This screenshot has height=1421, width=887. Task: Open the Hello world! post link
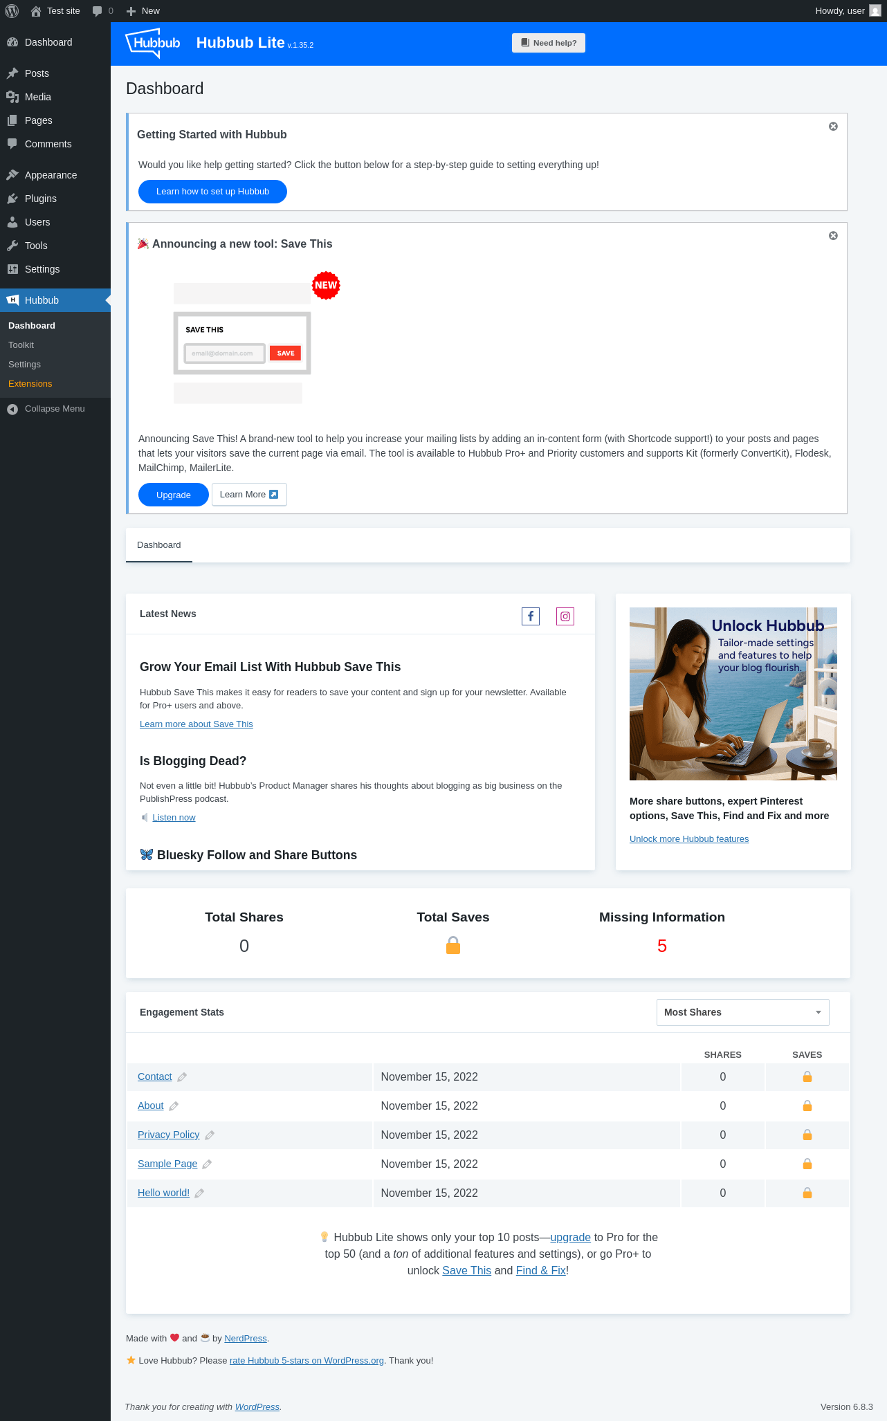point(163,1193)
